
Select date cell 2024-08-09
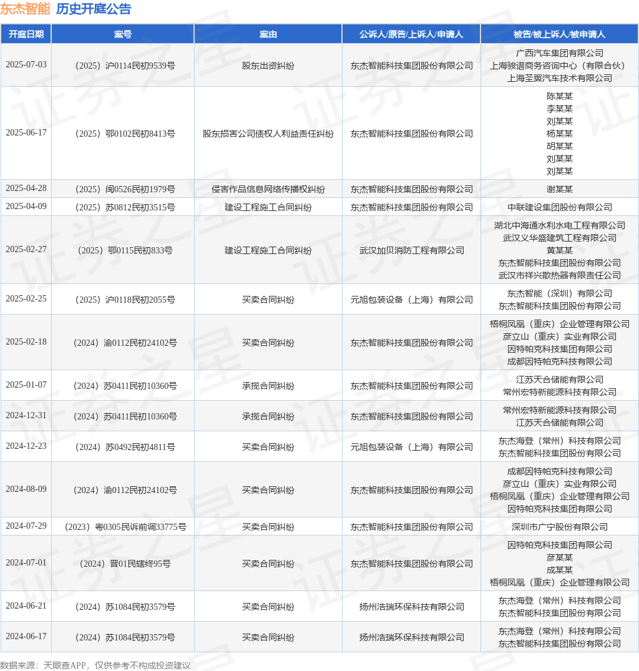point(26,489)
